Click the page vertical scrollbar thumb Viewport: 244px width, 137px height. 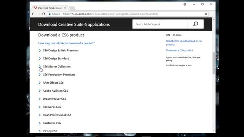point(214,63)
